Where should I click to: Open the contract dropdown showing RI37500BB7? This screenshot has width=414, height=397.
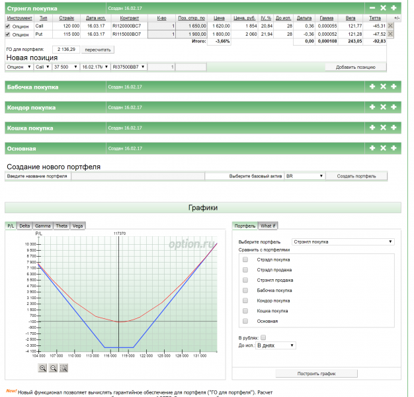tap(129, 67)
